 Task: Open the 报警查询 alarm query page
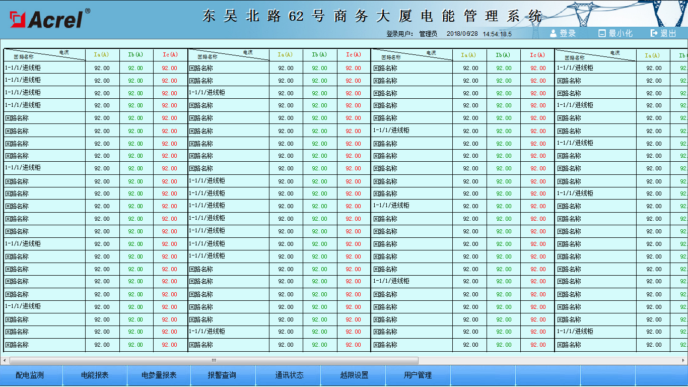(x=222, y=375)
